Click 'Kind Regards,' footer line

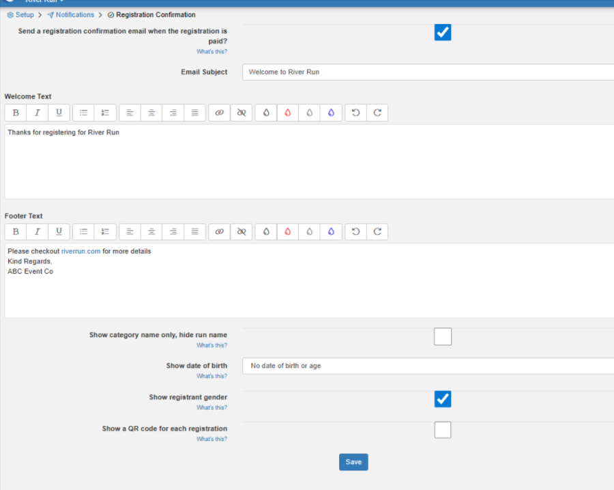click(x=30, y=261)
